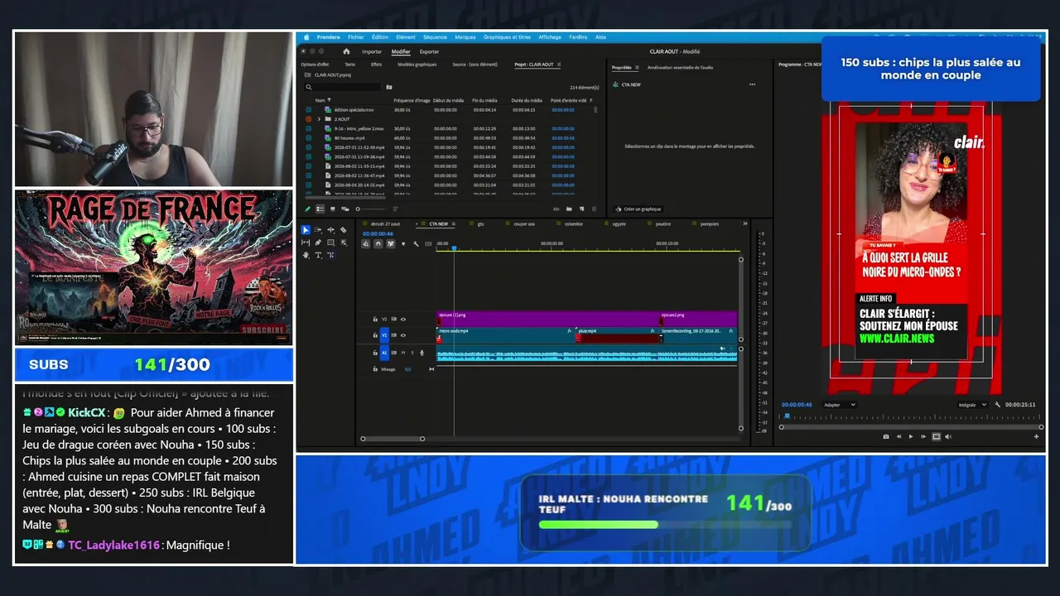The height and width of the screenshot is (596, 1060).
Task: Expand the 2 AOUT bin
Action: [x=319, y=119]
